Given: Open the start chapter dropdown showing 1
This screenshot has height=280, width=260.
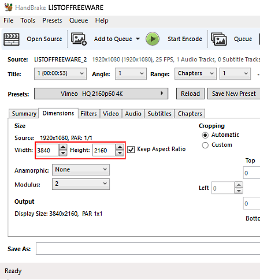Looking at the screenshot, I should point(235,73).
